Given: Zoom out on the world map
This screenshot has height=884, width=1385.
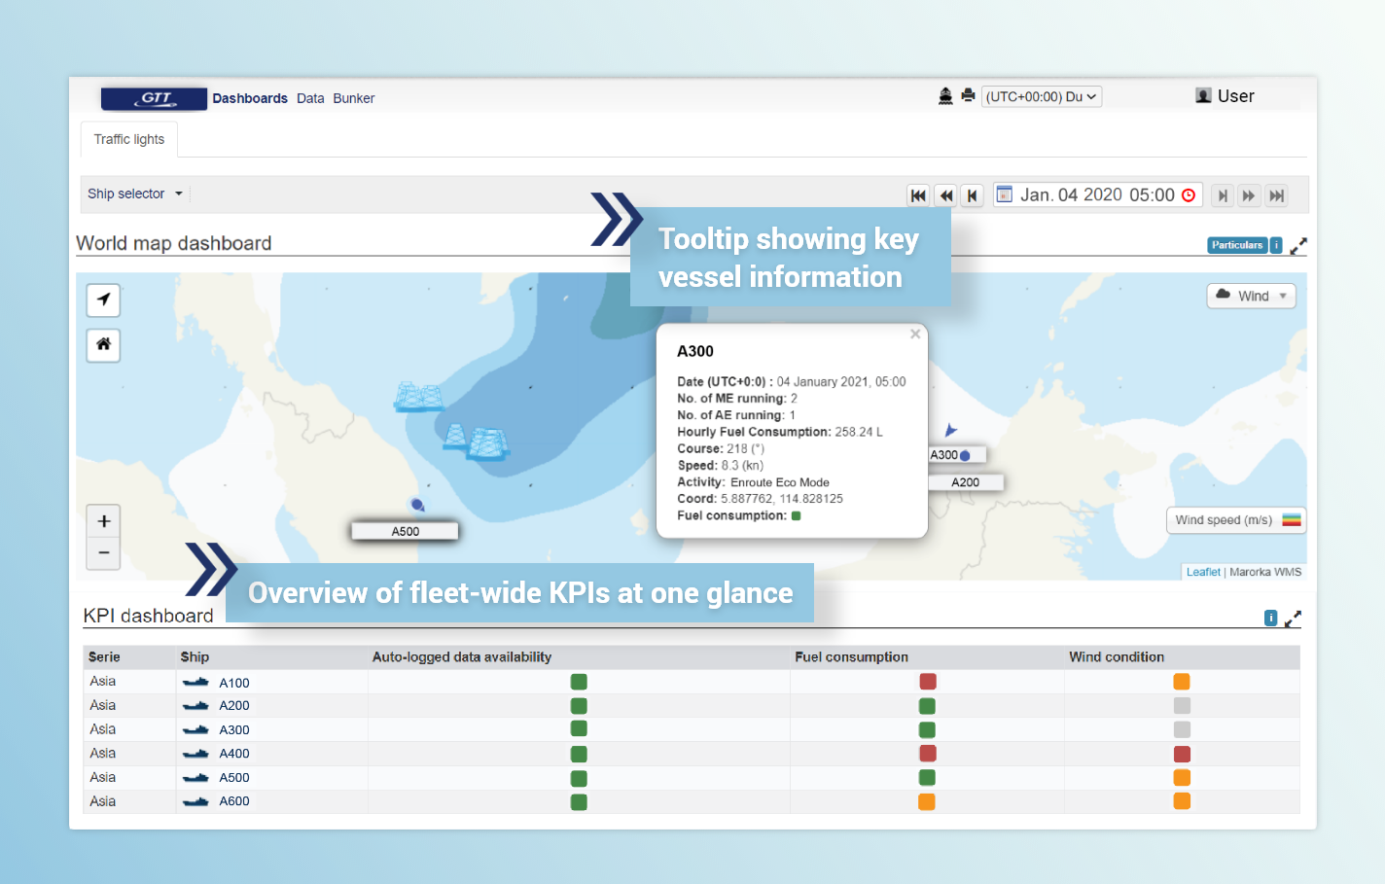Looking at the screenshot, I should [103, 553].
